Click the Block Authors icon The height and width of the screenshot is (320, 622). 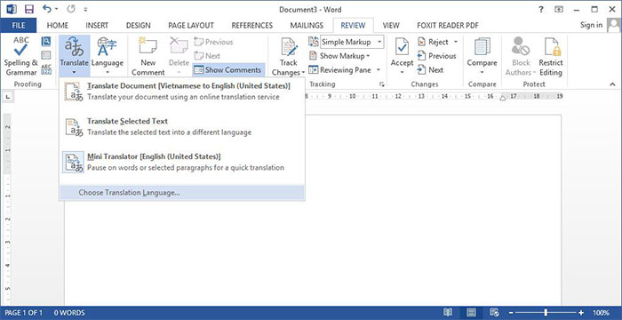tap(521, 47)
